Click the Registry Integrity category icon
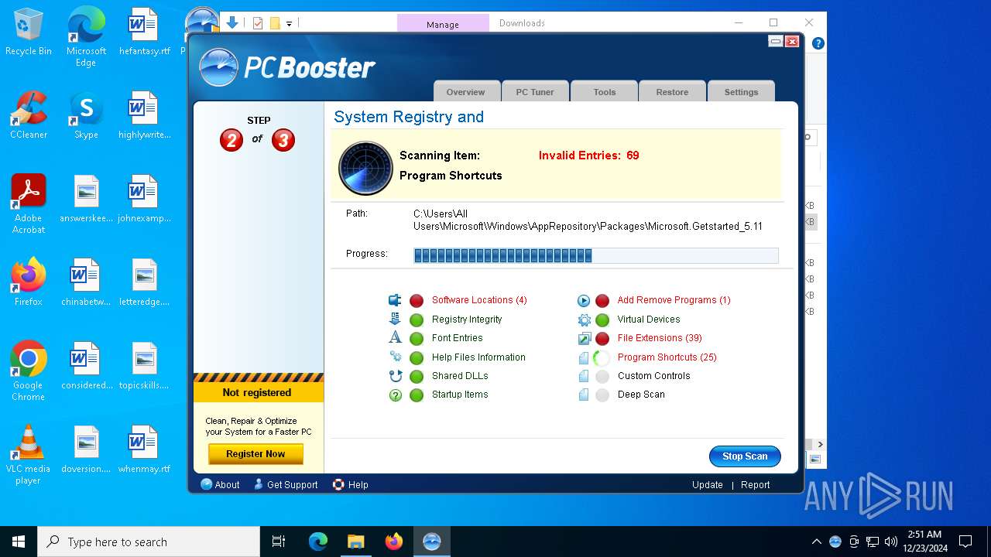 pos(395,319)
